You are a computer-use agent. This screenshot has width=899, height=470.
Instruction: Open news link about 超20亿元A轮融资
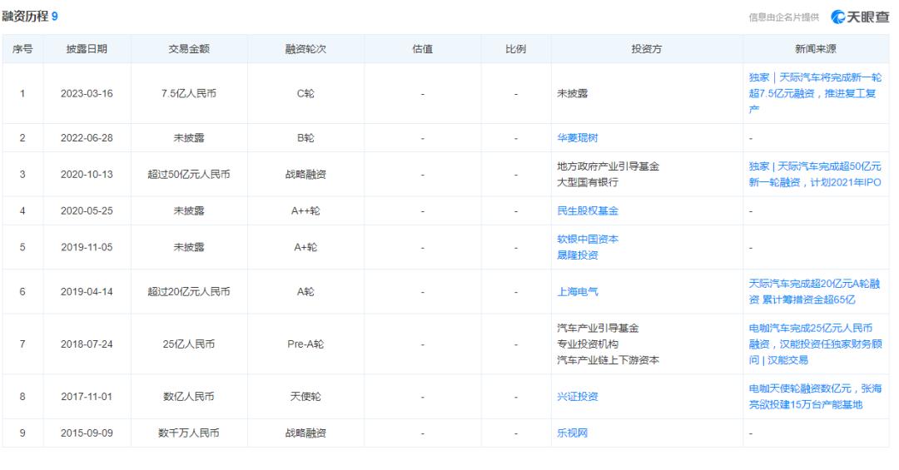point(814,292)
